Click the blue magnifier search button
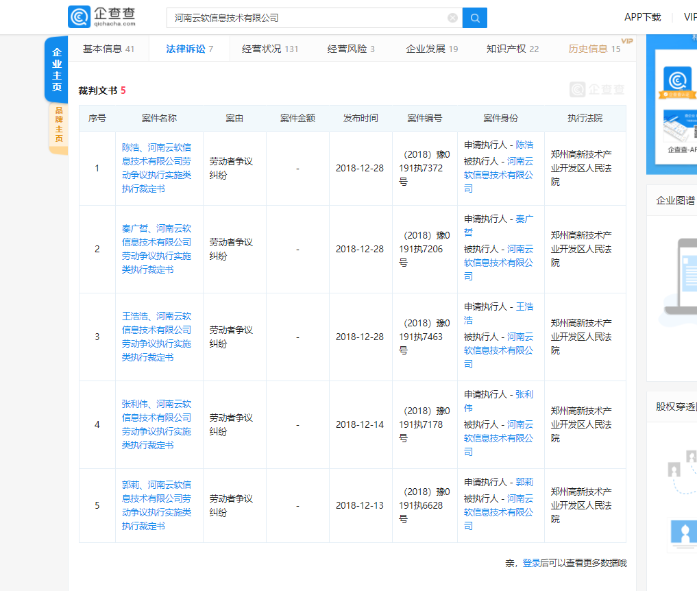Viewport: 697px width, 591px height. [475, 18]
